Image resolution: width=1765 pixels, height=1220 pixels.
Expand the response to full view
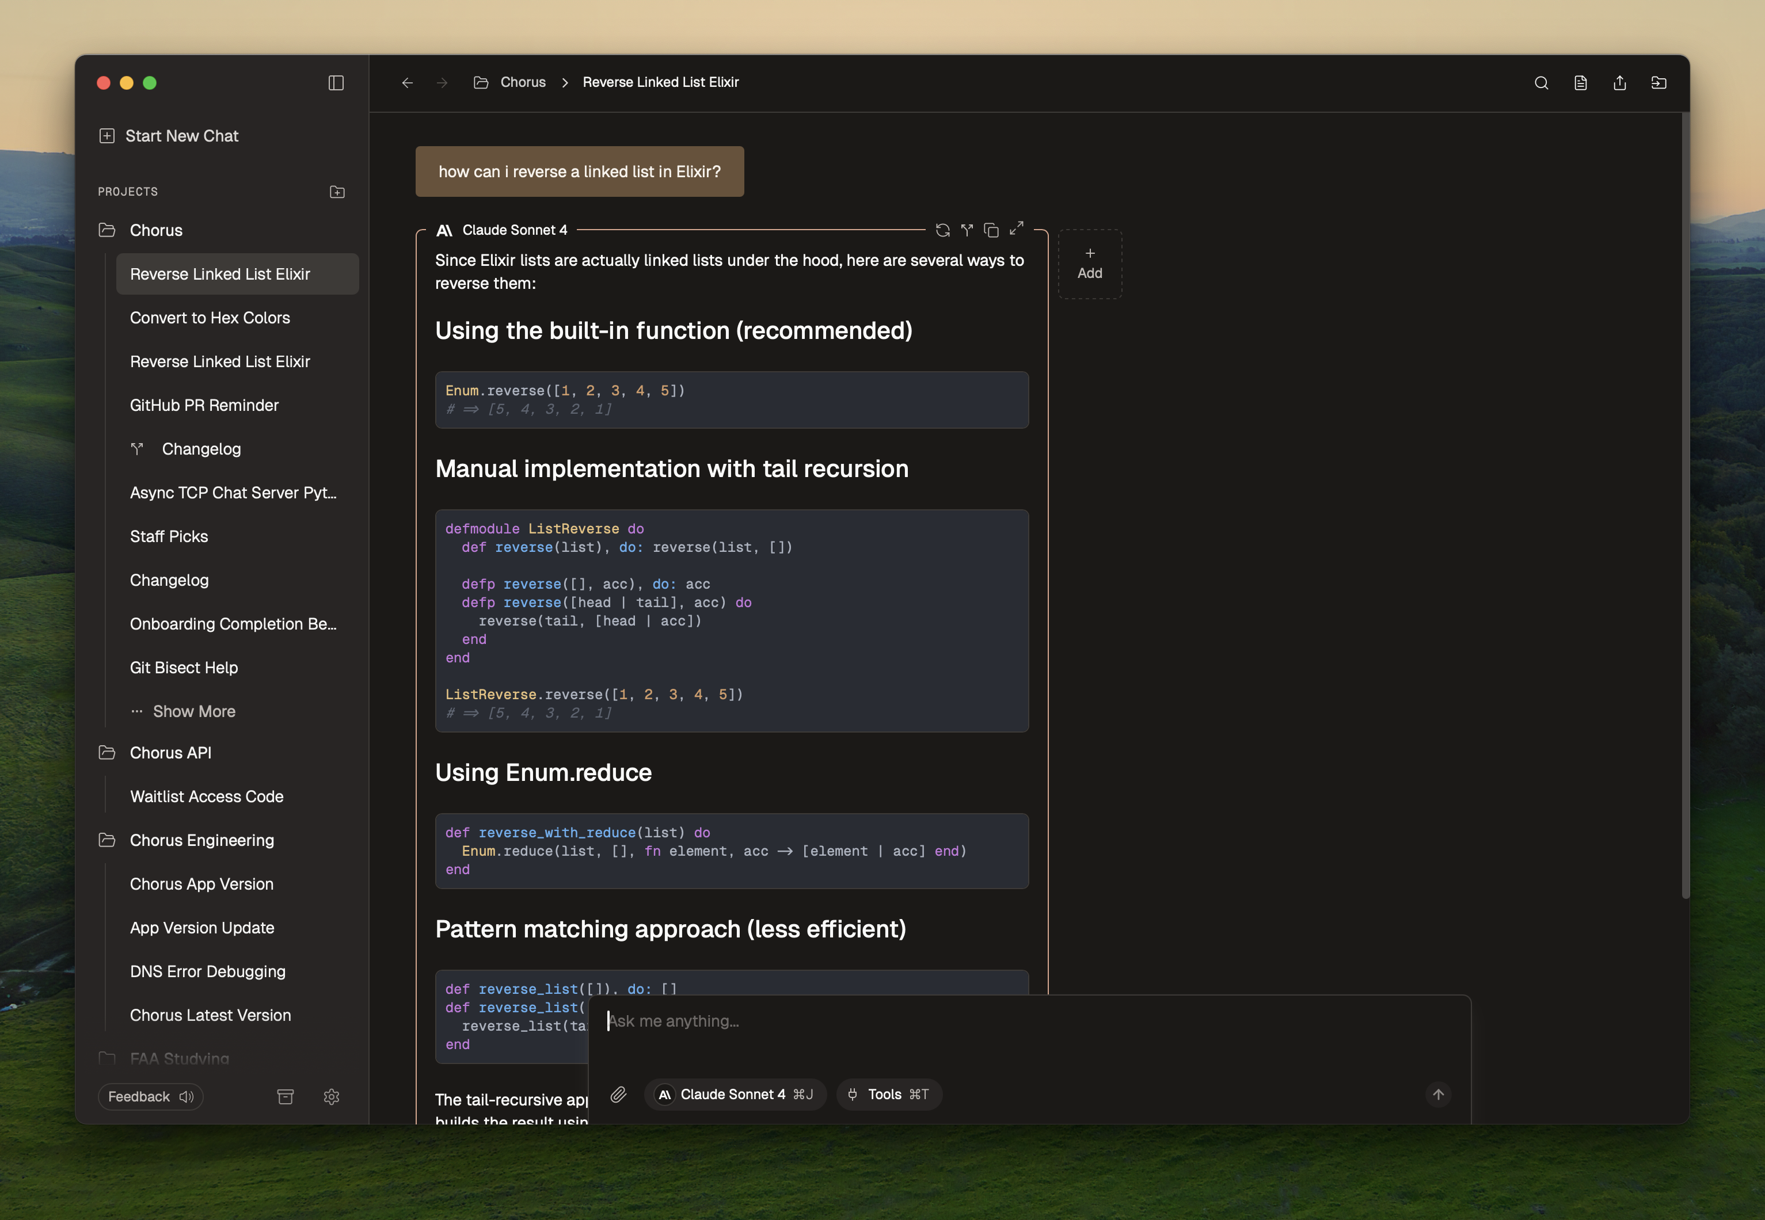(1016, 228)
